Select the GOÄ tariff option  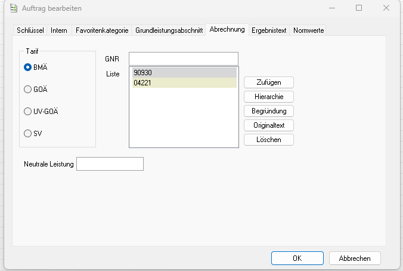[x=27, y=90]
